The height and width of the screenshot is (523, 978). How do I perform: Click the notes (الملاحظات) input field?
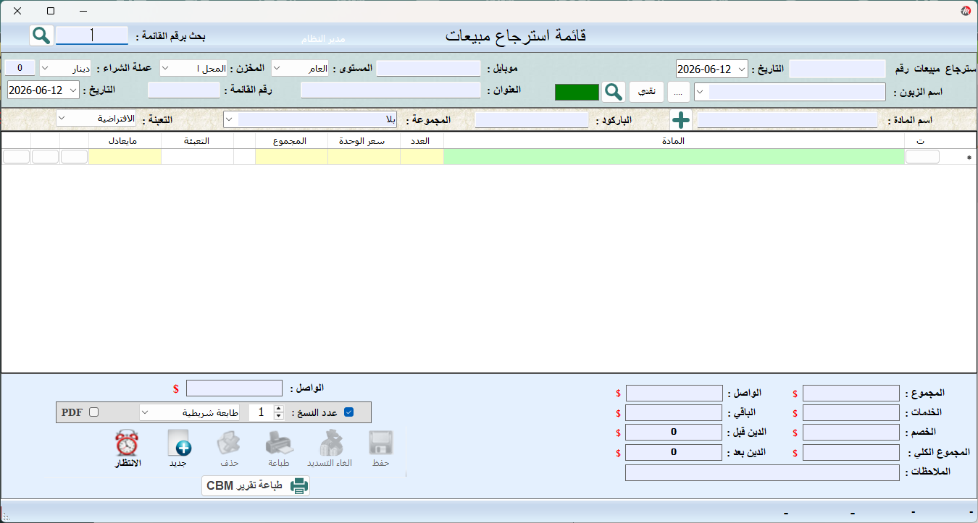click(x=762, y=473)
